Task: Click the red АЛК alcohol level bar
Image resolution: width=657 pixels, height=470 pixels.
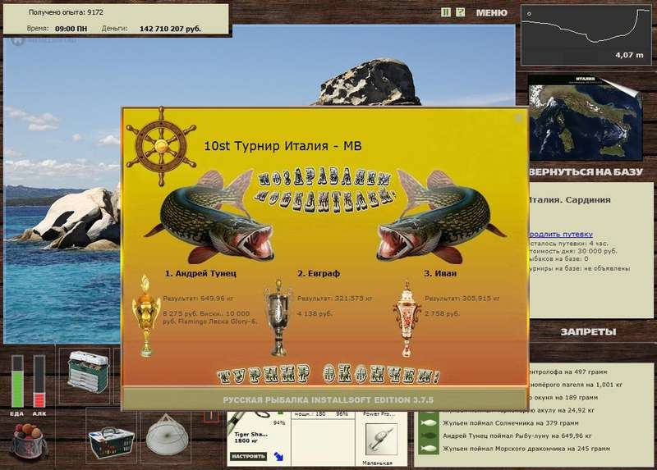Action: click(39, 381)
